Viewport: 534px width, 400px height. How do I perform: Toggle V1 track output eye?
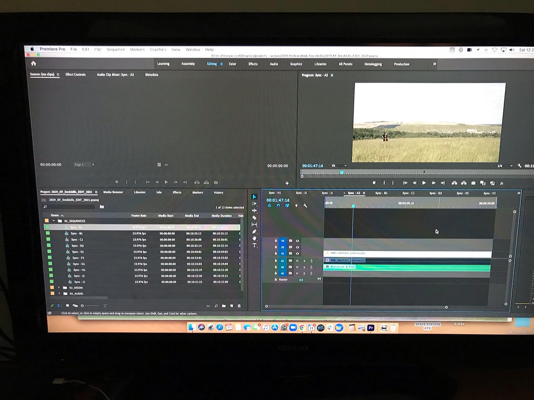click(x=297, y=254)
